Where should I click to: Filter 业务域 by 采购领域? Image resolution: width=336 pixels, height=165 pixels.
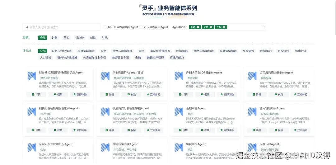248,51
